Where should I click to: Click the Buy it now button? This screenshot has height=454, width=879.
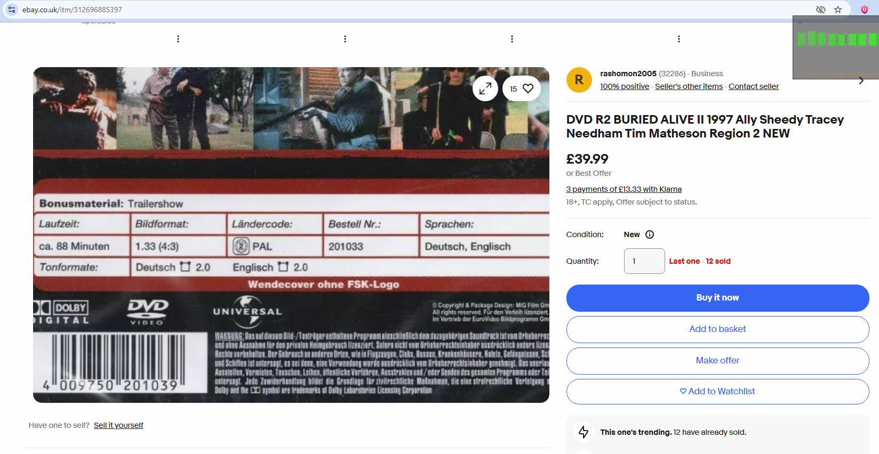click(x=717, y=298)
